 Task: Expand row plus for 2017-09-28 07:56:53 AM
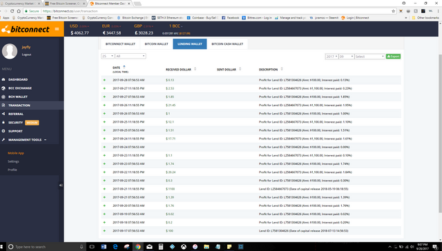[x=104, y=80]
